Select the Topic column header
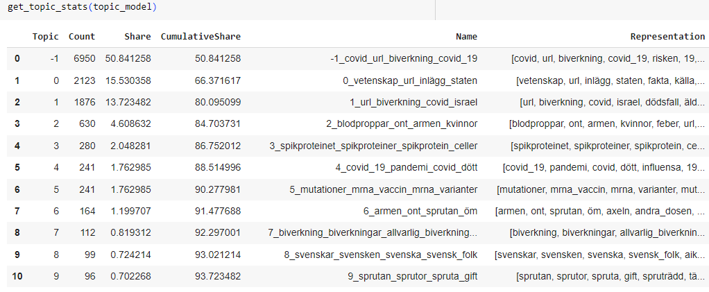 click(x=46, y=36)
